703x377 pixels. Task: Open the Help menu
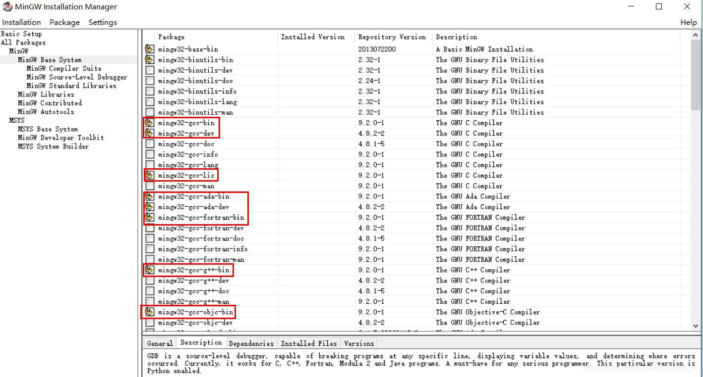[x=688, y=22]
